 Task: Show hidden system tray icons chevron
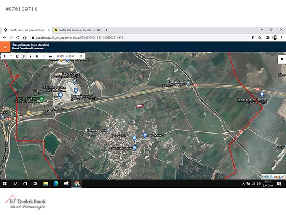pyautogui.click(x=243, y=184)
